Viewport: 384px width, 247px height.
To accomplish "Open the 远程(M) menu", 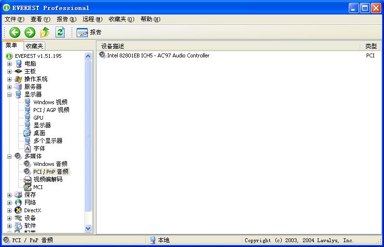I will (92, 19).
